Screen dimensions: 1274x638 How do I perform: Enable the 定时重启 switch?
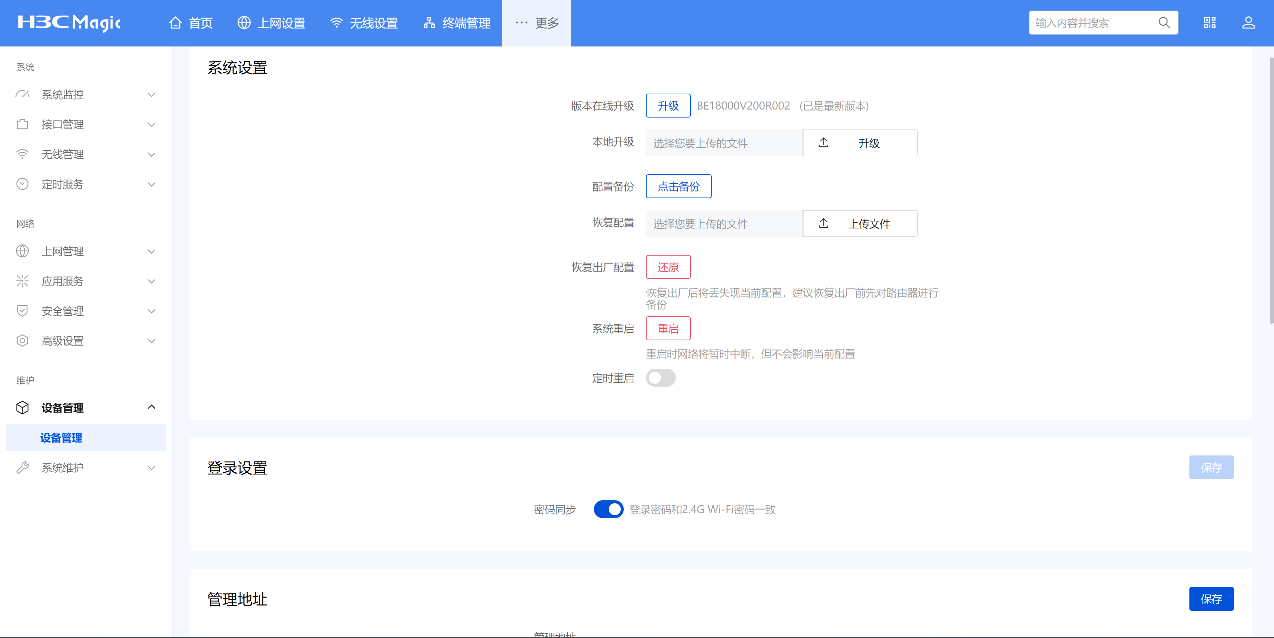pos(661,378)
